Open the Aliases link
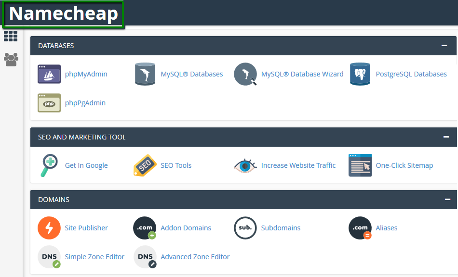458x277 pixels. pyautogui.click(x=387, y=228)
